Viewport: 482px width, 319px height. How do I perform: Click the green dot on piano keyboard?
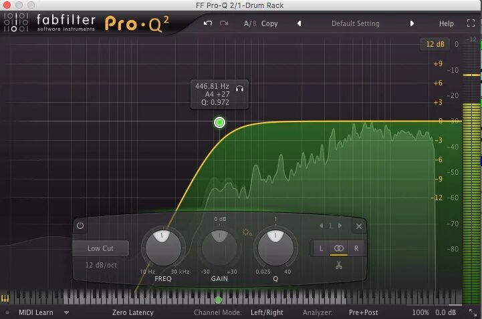coord(218,300)
